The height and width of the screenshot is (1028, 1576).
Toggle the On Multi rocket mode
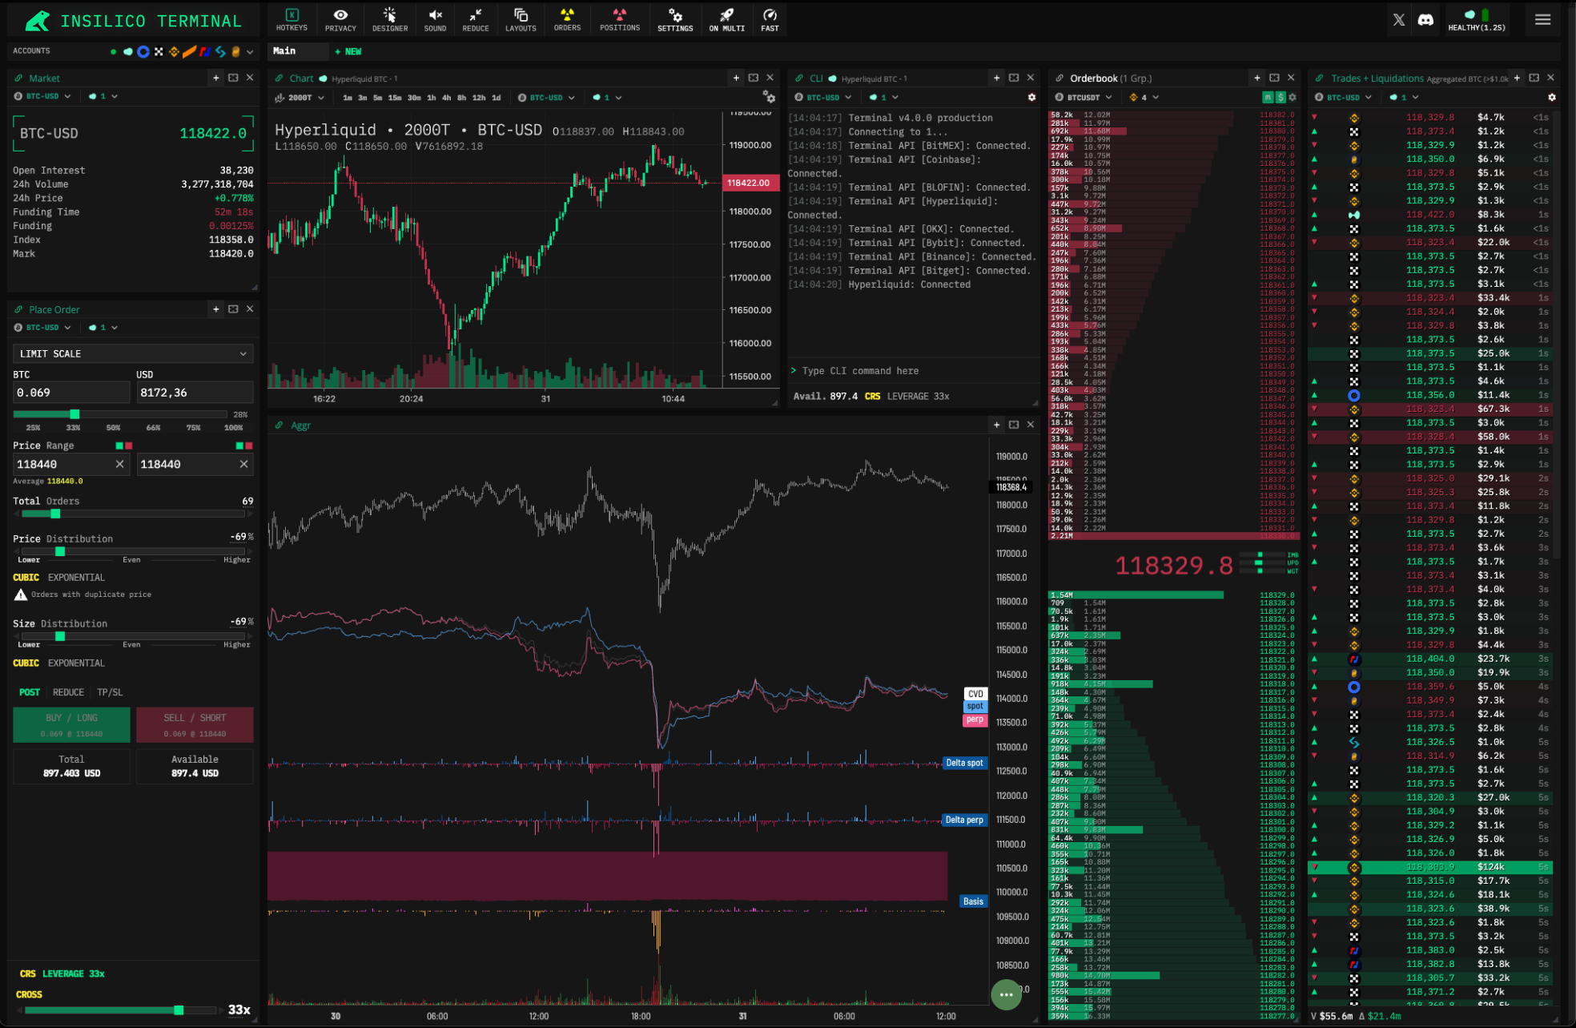[x=726, y=19]
